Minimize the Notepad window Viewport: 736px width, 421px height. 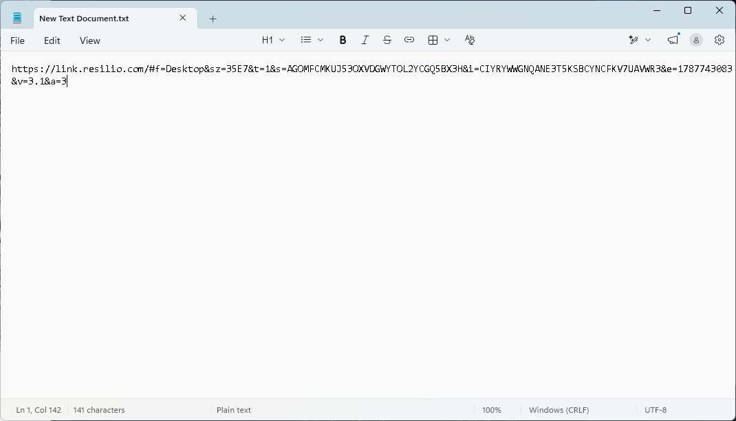coord(657,10)
